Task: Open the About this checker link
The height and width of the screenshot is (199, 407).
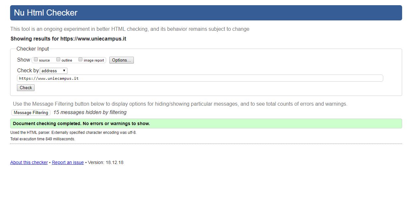Action: pos(29,162)
